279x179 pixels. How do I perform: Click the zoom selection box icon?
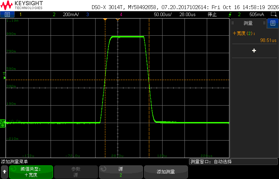tap(274, 14)
